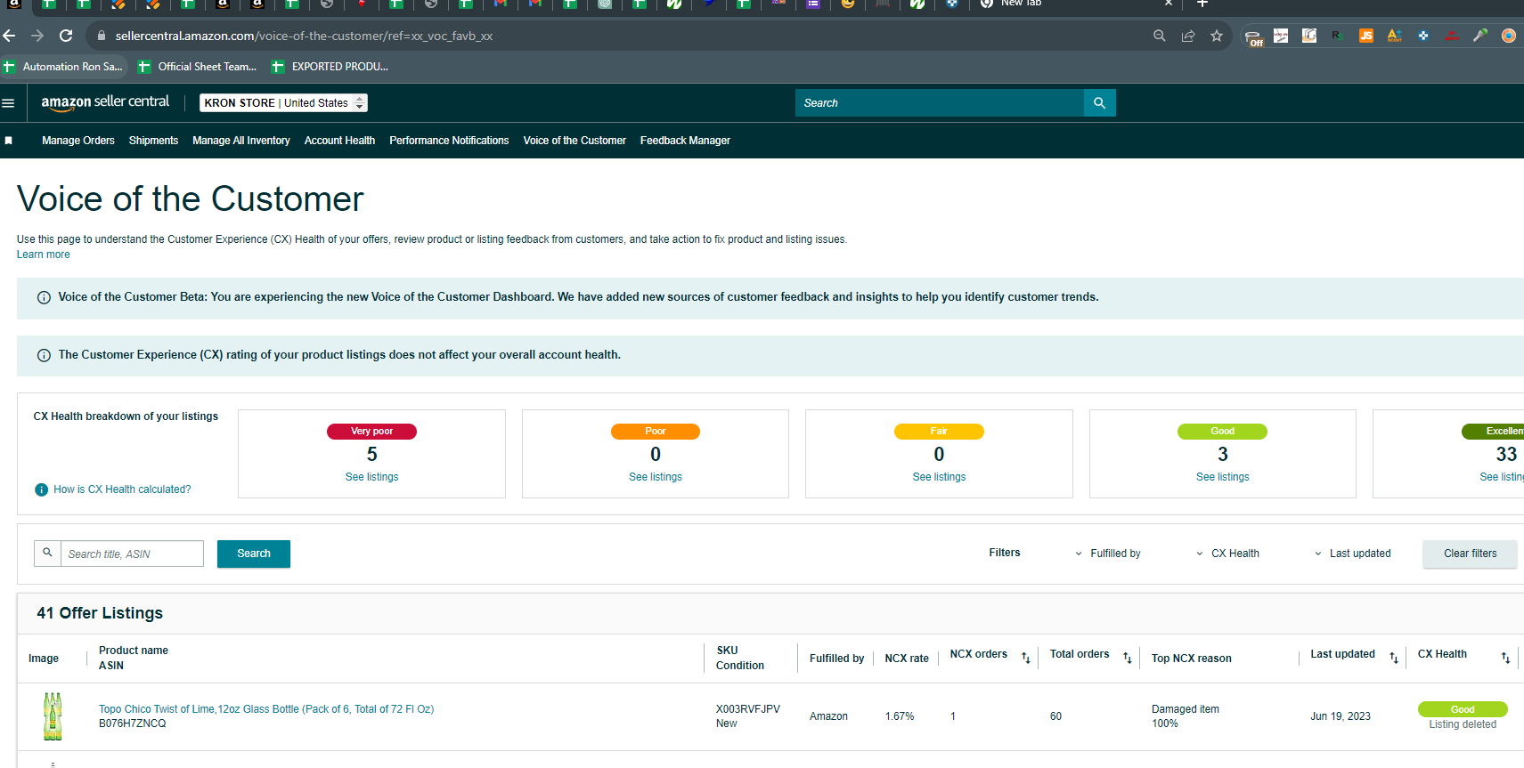View site info via the padlock icon
The height and width of the screenshot is (768, 1524).
point(102,36)
